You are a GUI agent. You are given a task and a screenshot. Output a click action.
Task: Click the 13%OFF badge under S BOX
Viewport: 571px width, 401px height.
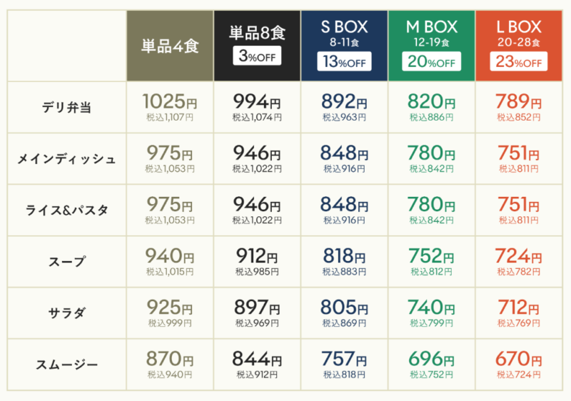[x=344, y=61]
